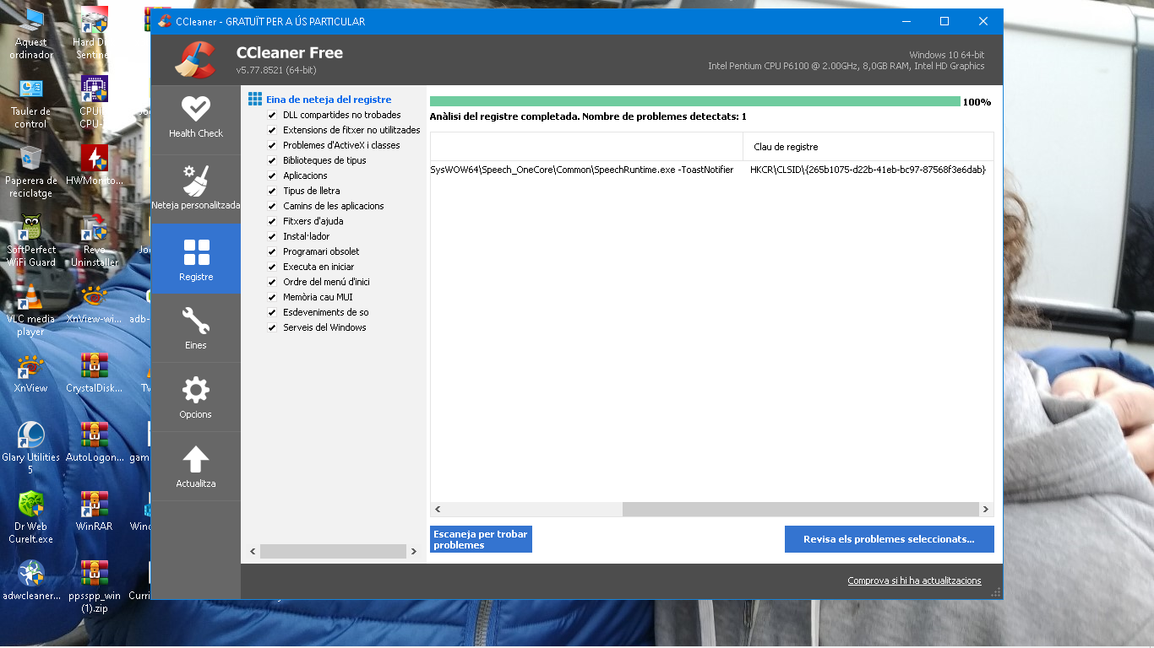Open Paperera de reciclatge desktop icon

click(x=31, y=173)
